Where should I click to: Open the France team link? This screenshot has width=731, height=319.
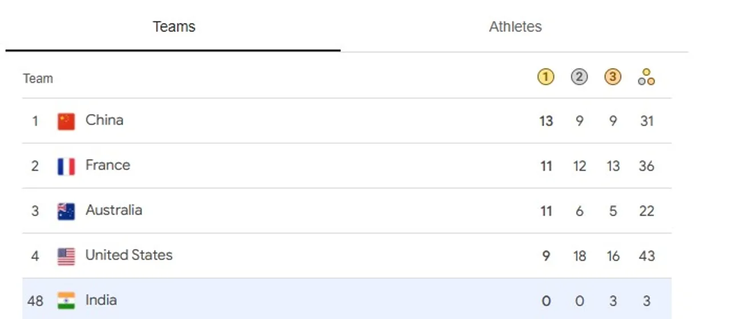[x=108, y=165]
